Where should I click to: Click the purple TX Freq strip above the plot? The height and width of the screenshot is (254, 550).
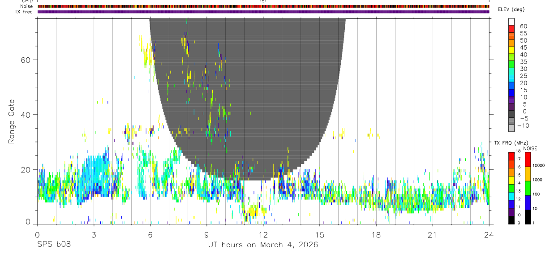[263, 12]
